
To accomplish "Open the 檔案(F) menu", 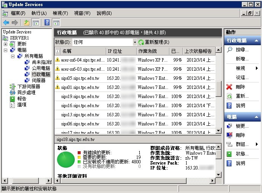I will (x=18, y=13).
